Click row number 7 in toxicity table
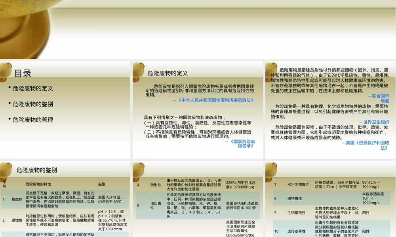The height and width of the screenshot is (237, 396). pos(276,184)
